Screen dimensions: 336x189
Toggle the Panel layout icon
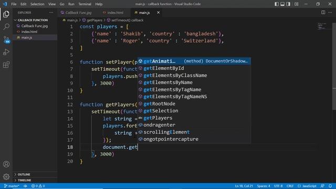pos(282,4)
